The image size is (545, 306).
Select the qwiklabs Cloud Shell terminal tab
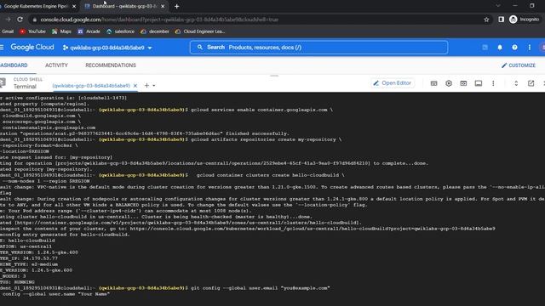91,85
